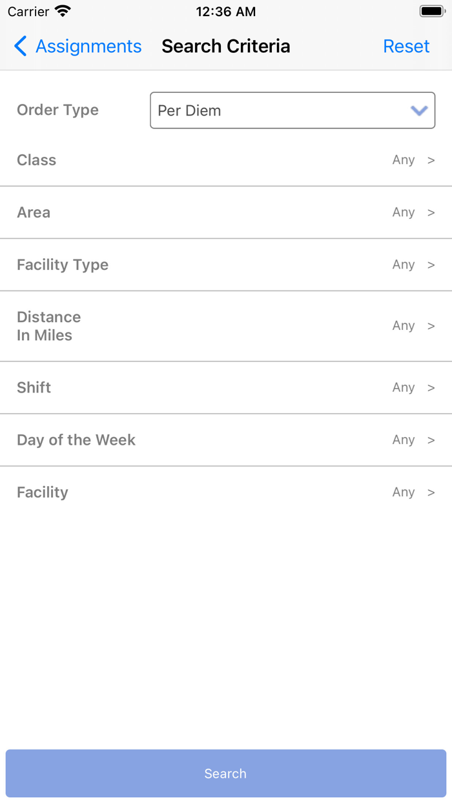Tap the Shift row arrow

point(431,388)
